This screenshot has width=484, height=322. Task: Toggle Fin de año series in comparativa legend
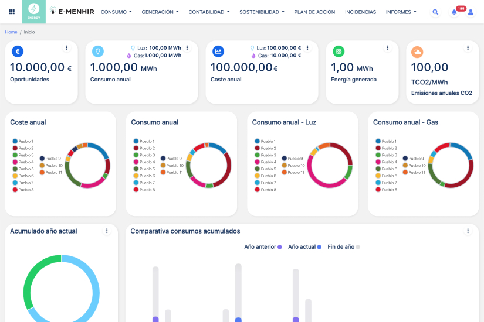tap(344, 247)
